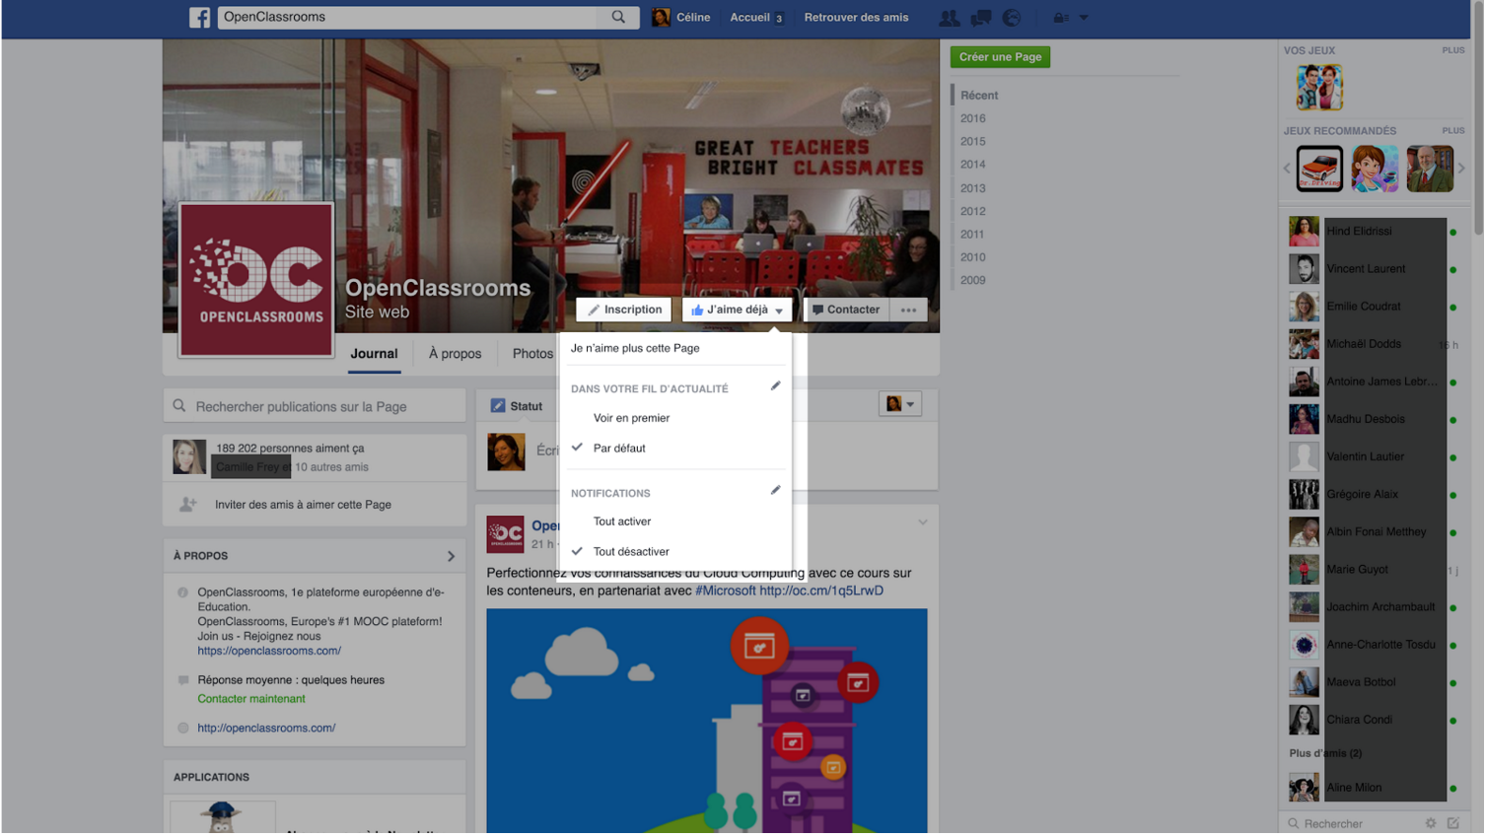Open the third recommended game icon
Screen dimensions: 1485x836
pyautogui.click(x=1430, y=169)
